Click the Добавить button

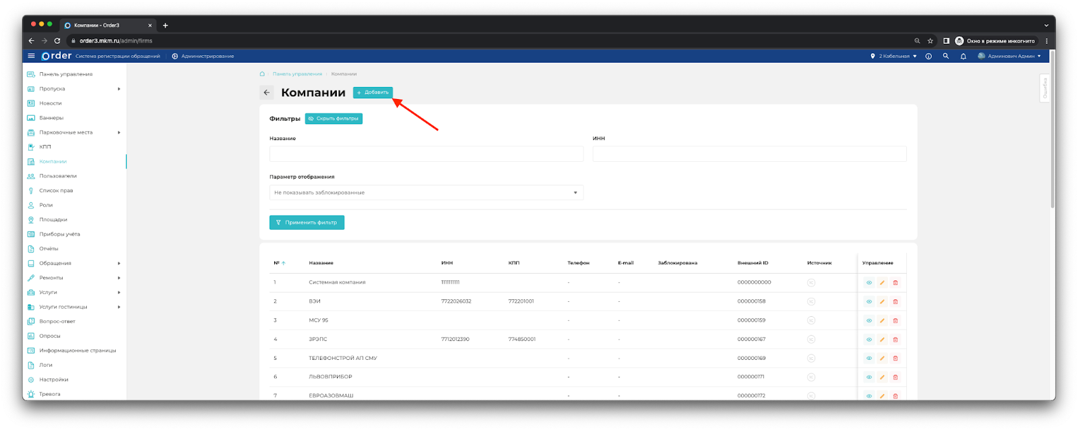pos(373,92)
